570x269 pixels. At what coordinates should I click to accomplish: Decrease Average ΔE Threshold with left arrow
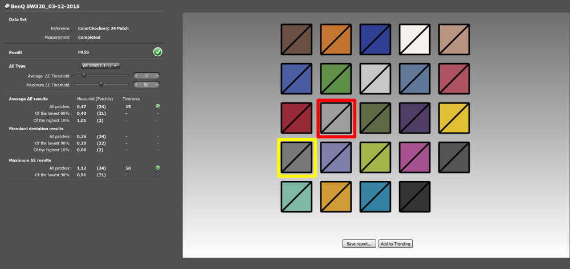click(x=136, y=76)
